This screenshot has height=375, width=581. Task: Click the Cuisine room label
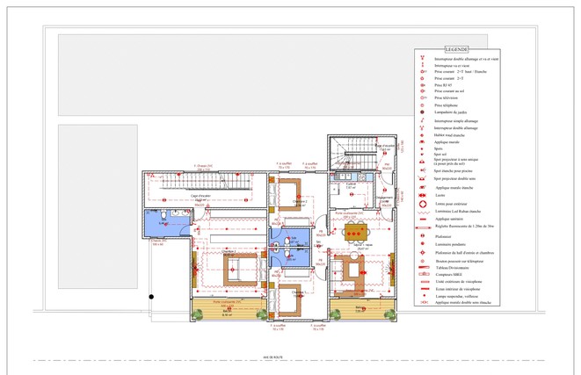pos(351,184)
